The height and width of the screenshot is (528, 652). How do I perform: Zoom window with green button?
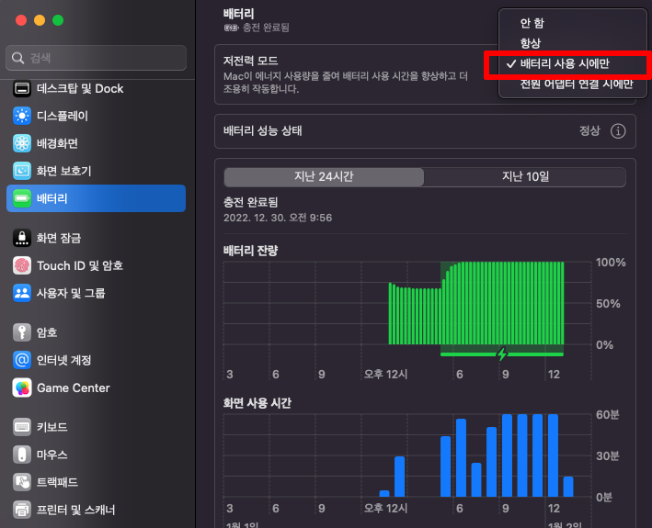click(x=58, y=20)
